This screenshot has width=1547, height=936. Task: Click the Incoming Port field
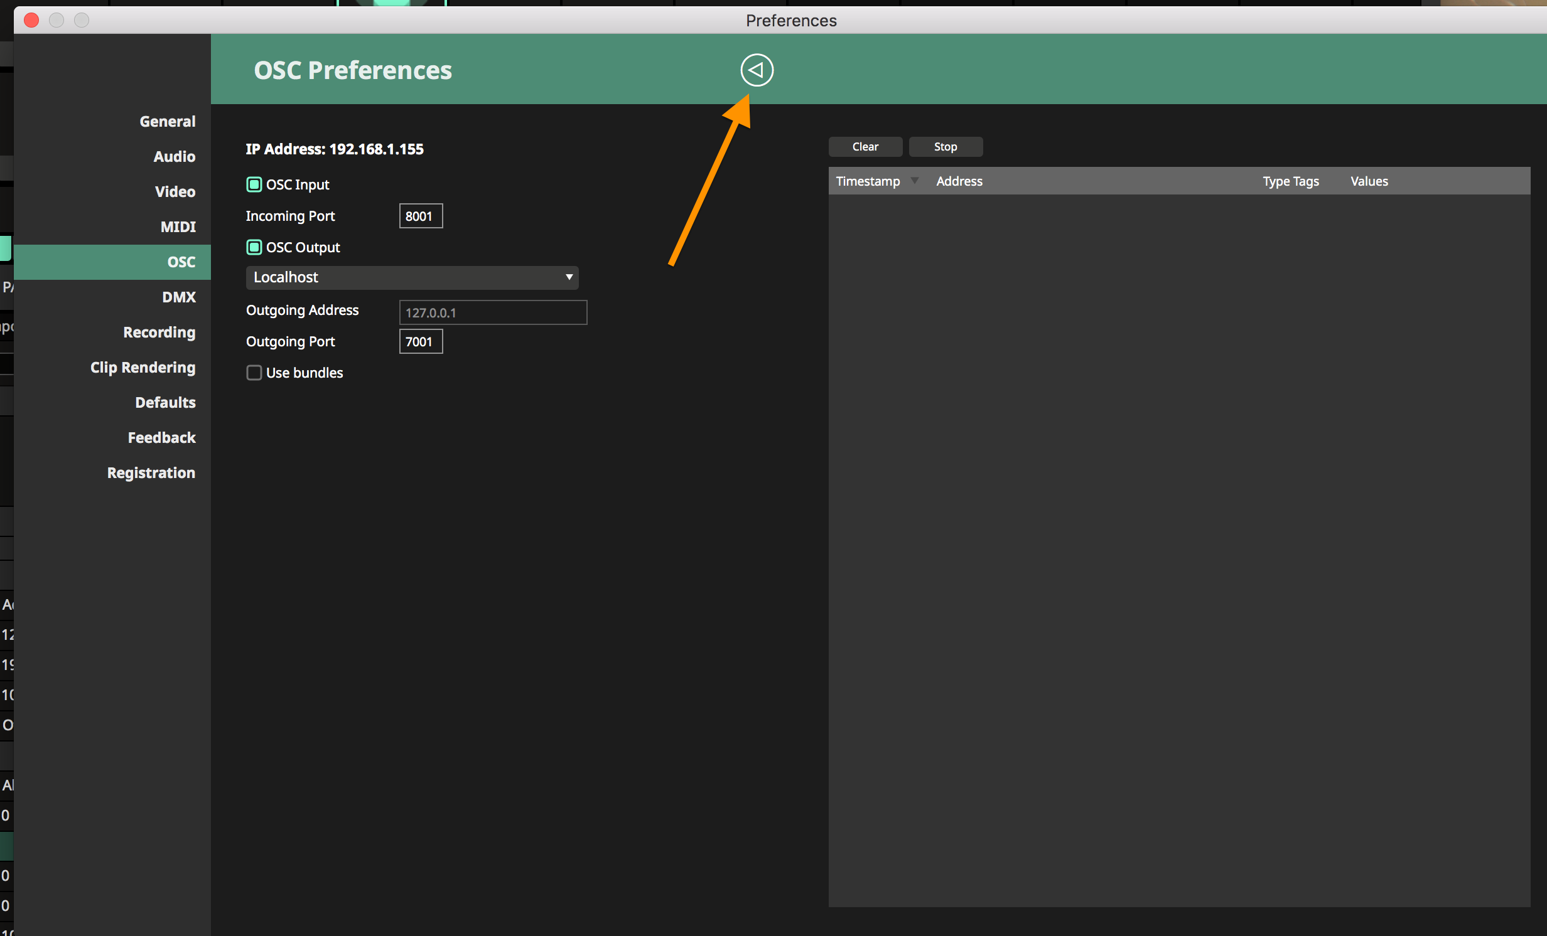tap(421, 216)
